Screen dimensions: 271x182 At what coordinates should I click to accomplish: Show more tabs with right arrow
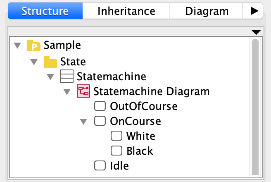[x=254, y=11]
